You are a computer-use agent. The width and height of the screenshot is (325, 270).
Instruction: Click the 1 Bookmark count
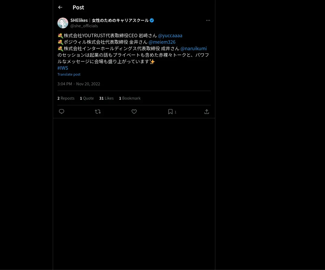[x=130, y=98]
